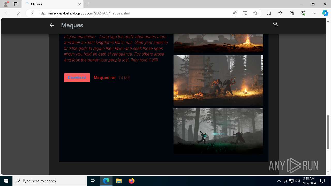Viewport: 331px width, 186px height.
Task: Open the Windows Start menu
Action: 6,181
